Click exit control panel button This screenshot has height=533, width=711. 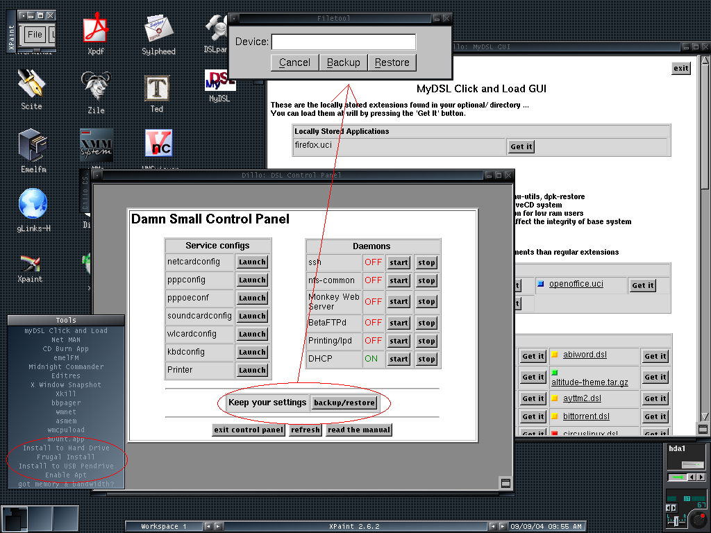point(249,430)
